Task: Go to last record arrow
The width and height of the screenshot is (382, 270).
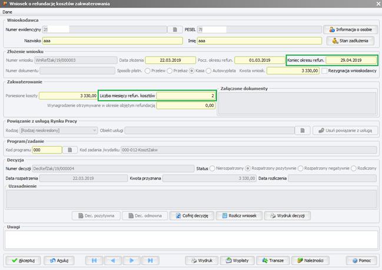Action: tap(150, 261)
